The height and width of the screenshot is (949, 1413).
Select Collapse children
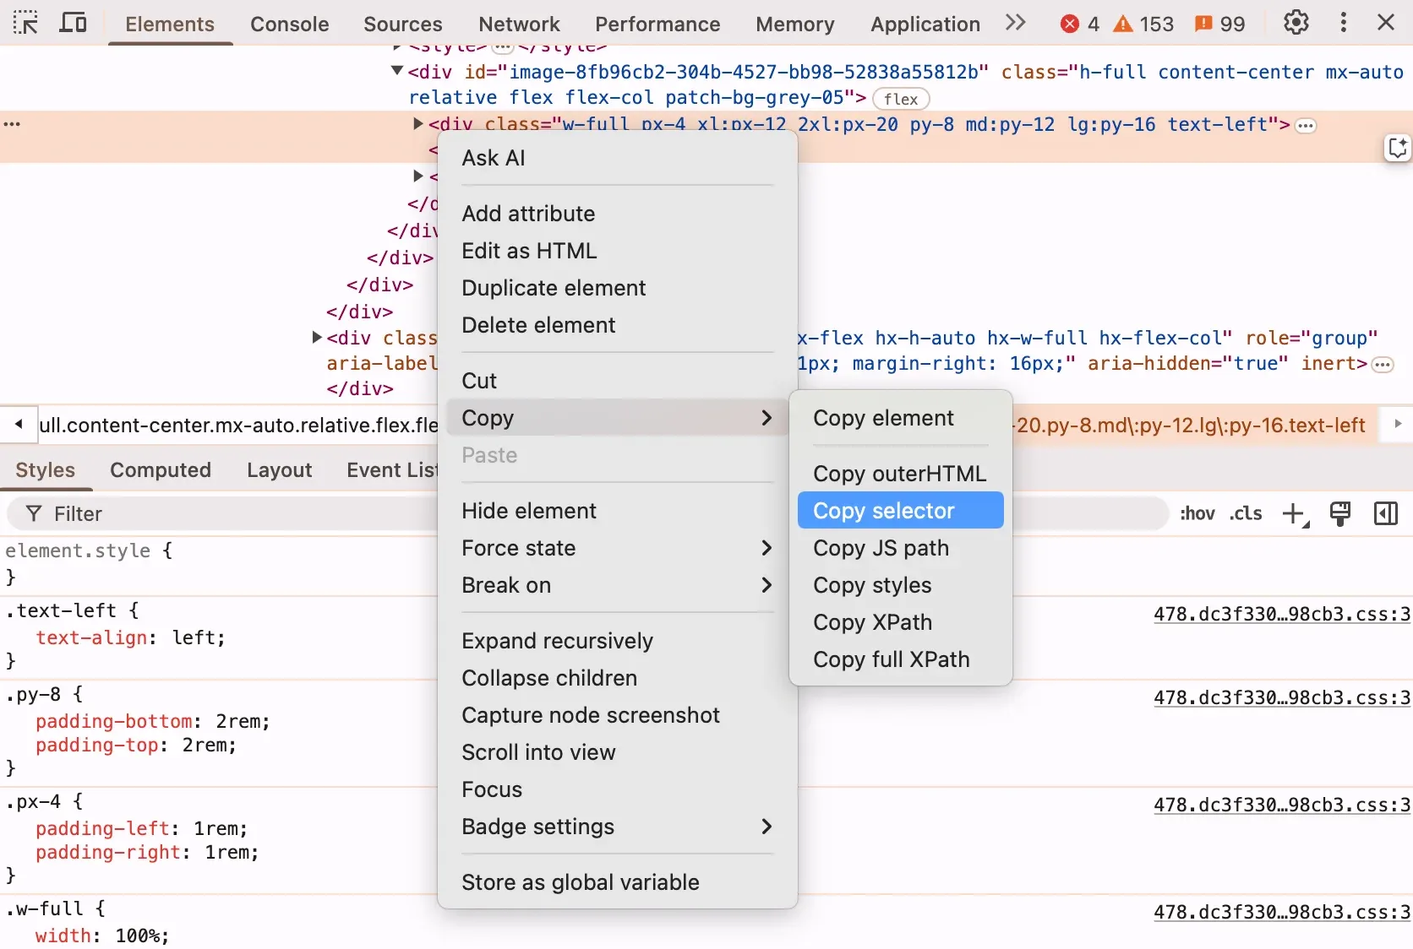pyautogui.click(x=618, y=678)
